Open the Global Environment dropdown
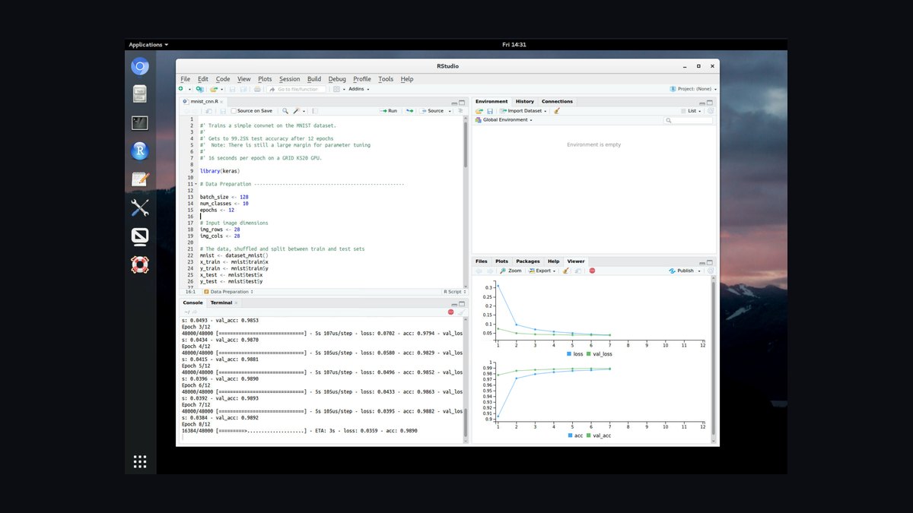 pyautogui.click(x=504, y=120)
